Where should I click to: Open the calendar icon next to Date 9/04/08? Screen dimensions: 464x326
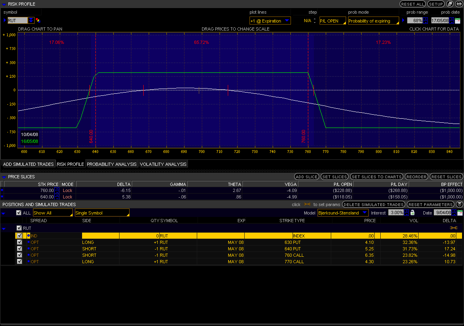[x=460, y=213]
